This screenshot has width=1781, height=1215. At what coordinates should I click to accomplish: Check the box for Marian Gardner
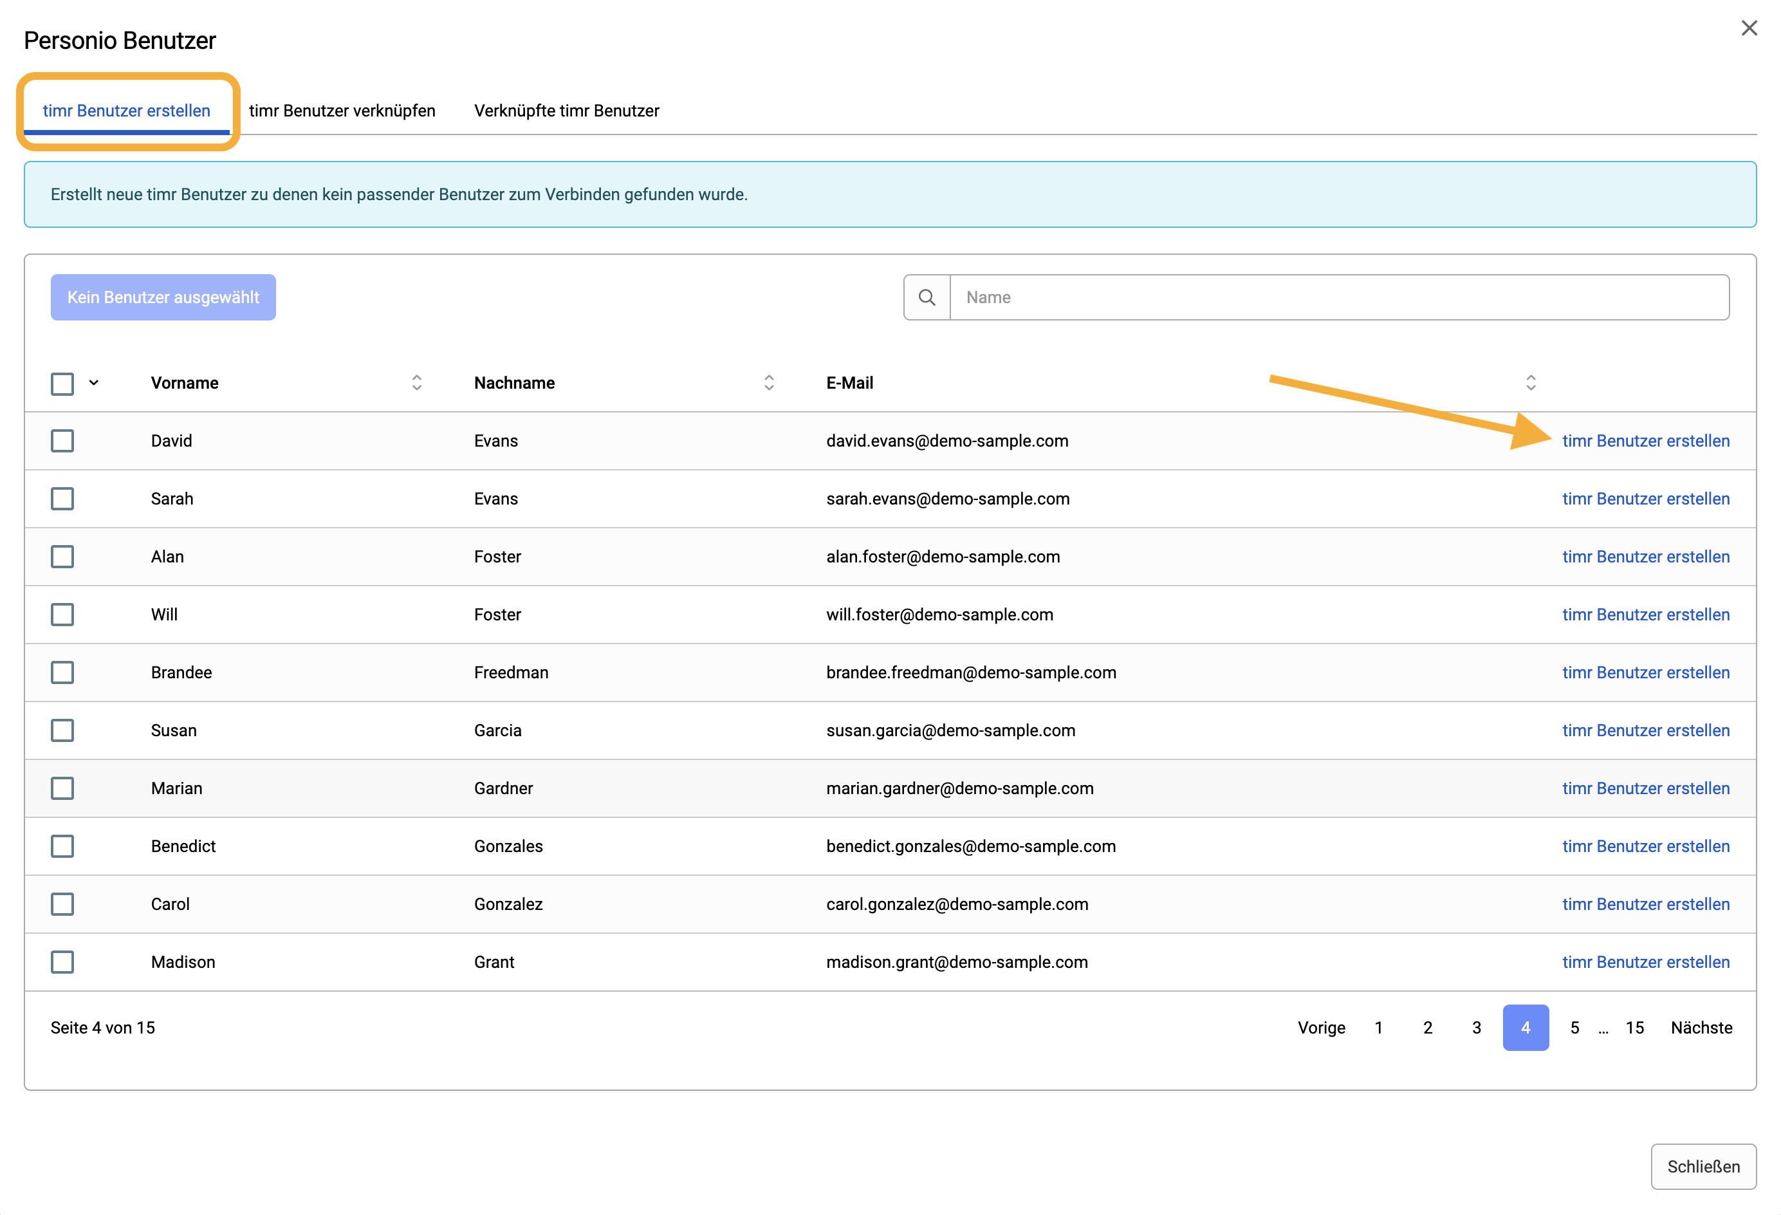pos(62,788)
